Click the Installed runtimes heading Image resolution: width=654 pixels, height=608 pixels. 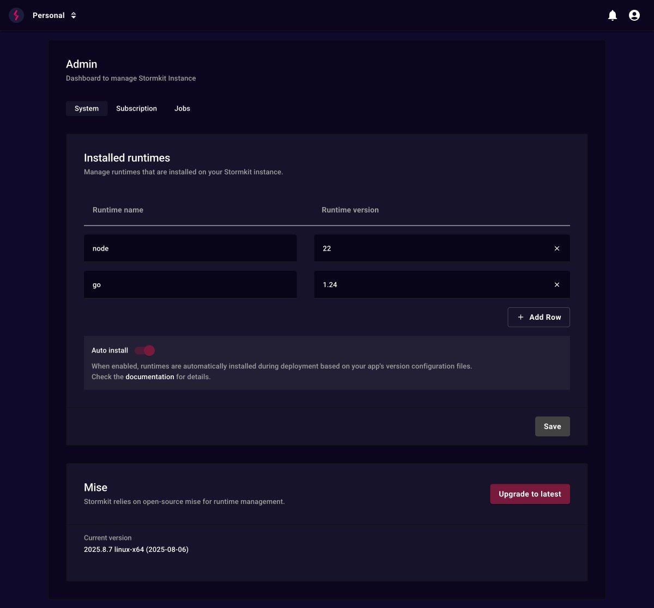coord(127,158)
